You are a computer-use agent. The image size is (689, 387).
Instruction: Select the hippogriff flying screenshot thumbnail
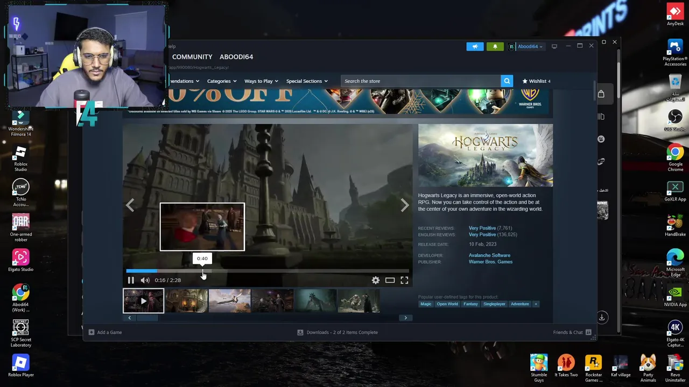(x=229, y=300)
